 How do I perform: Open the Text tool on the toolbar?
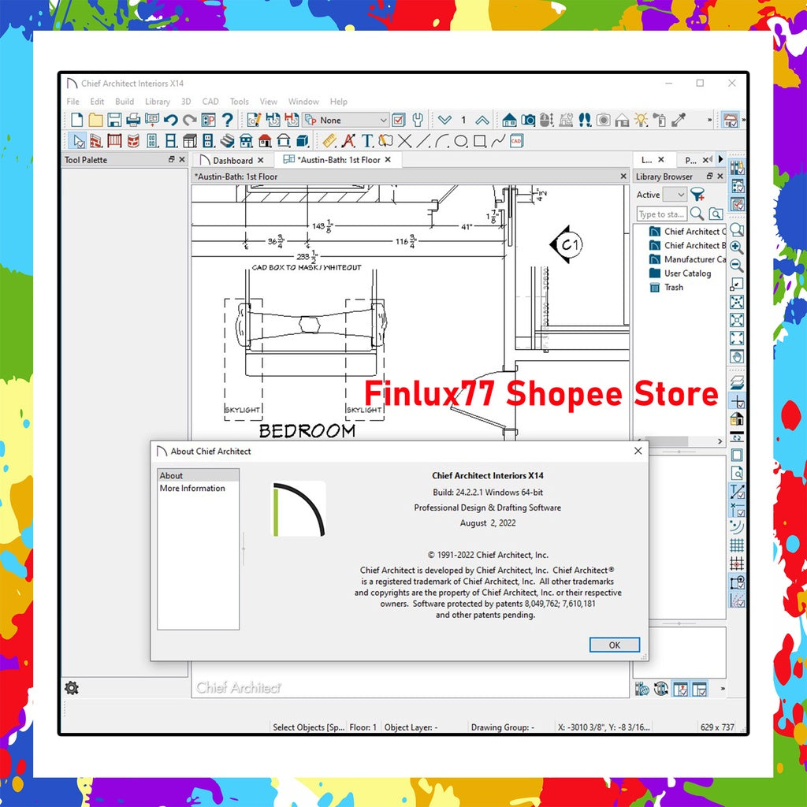pyautogui.click(x=367, y=142)
